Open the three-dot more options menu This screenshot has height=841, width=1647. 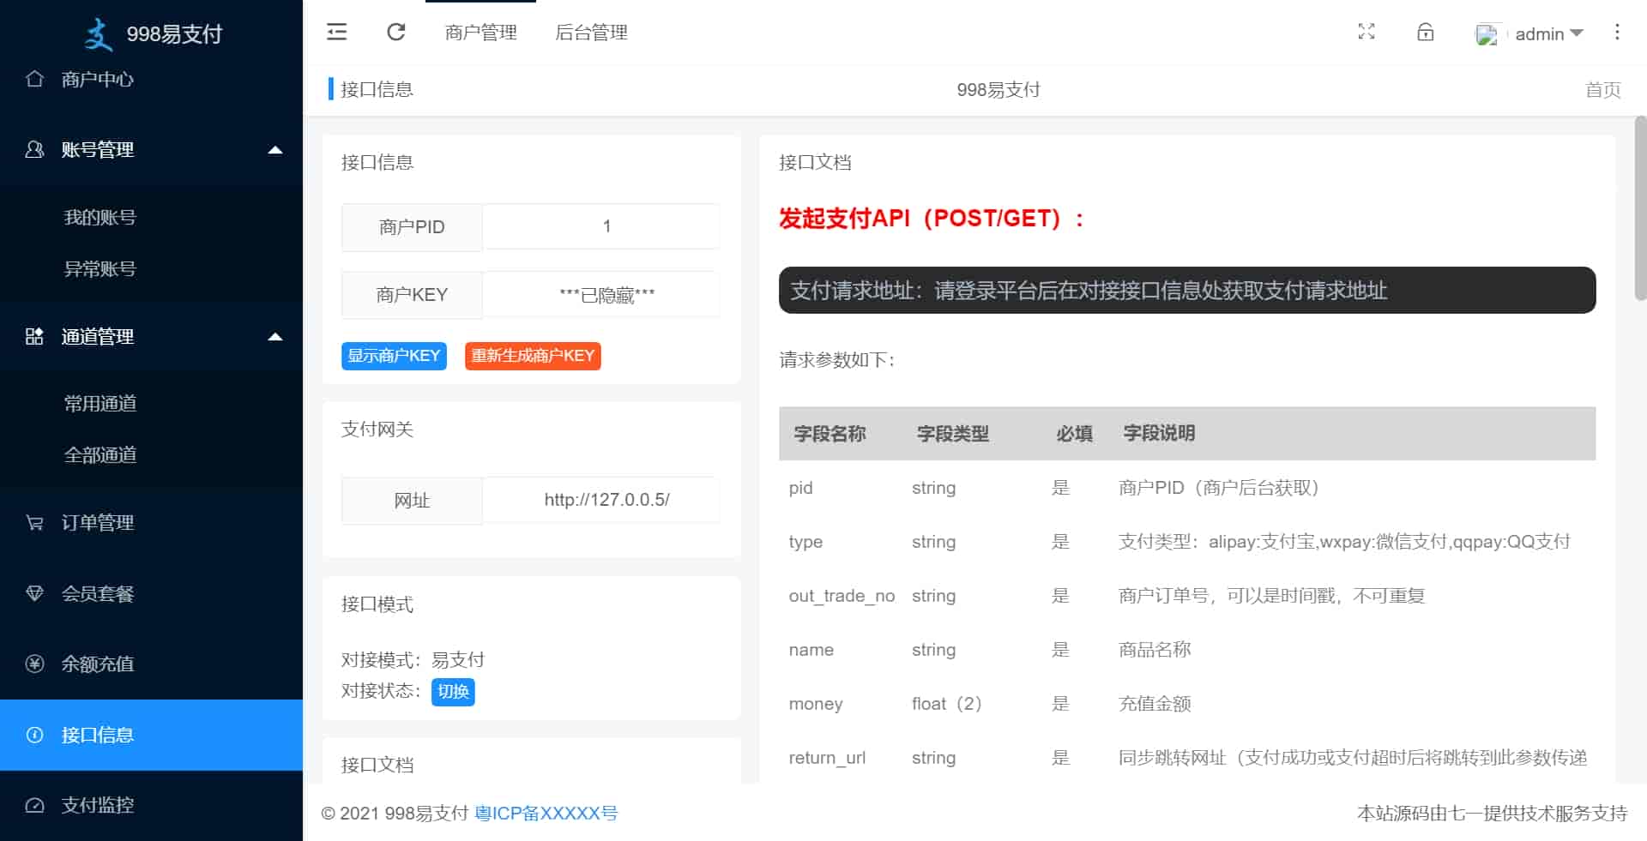coord(1617,33)
